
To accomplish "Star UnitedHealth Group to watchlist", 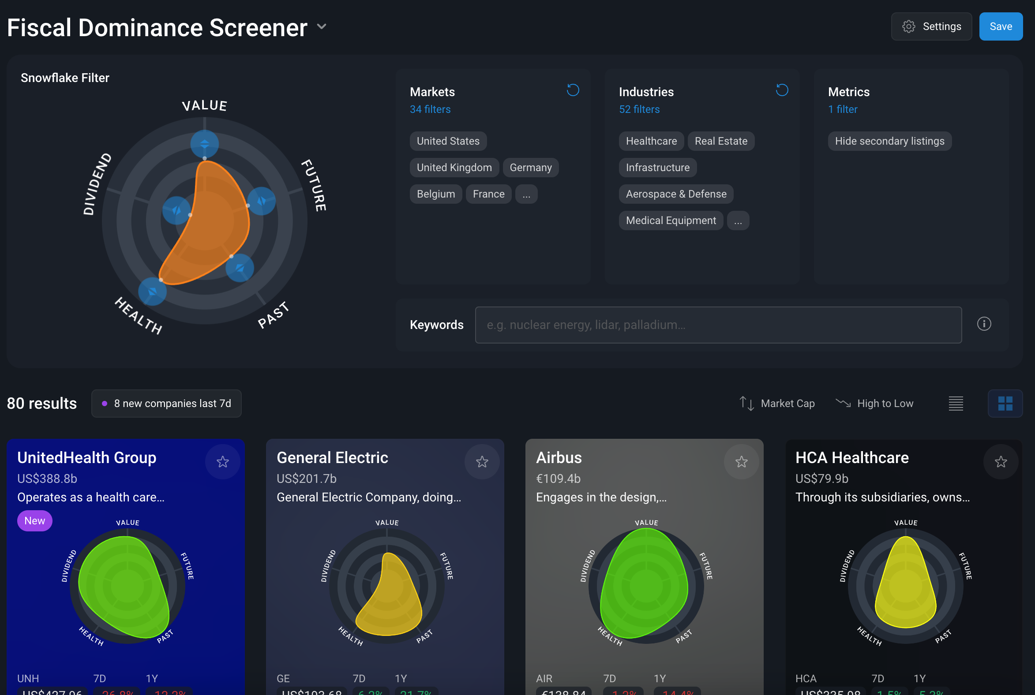I will [x=223, y=462].
